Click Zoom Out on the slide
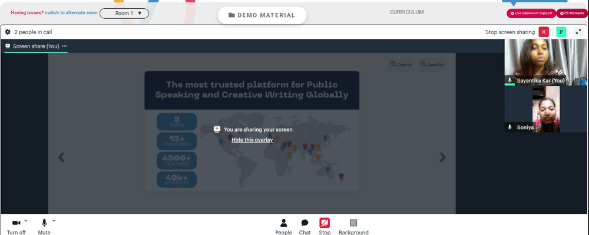 [x=432, y=65]
